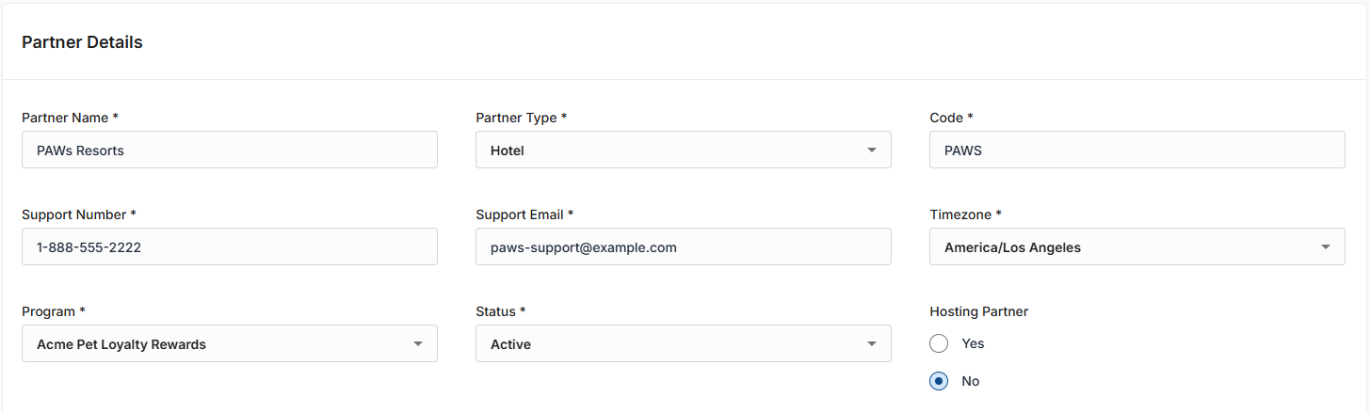The height and width of the screenshot is (413, 1370).
Task: Click the Status dropdown arrow icon
Action: [872, 343]
